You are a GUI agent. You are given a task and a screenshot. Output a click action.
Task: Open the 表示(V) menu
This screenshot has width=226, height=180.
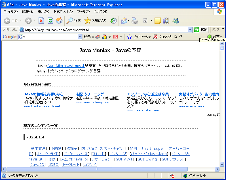[x=43, y=12]
